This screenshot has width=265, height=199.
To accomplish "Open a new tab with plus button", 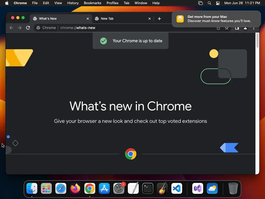I will [x=159, y=19].
